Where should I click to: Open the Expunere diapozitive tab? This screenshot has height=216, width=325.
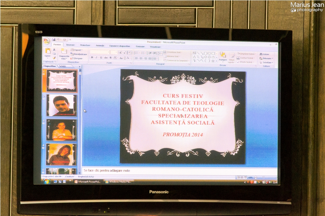click(120, 46)
